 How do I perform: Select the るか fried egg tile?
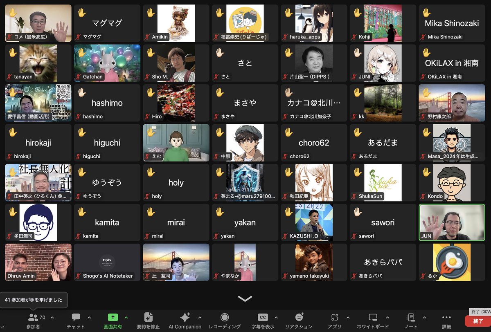(x=452, y=262)
